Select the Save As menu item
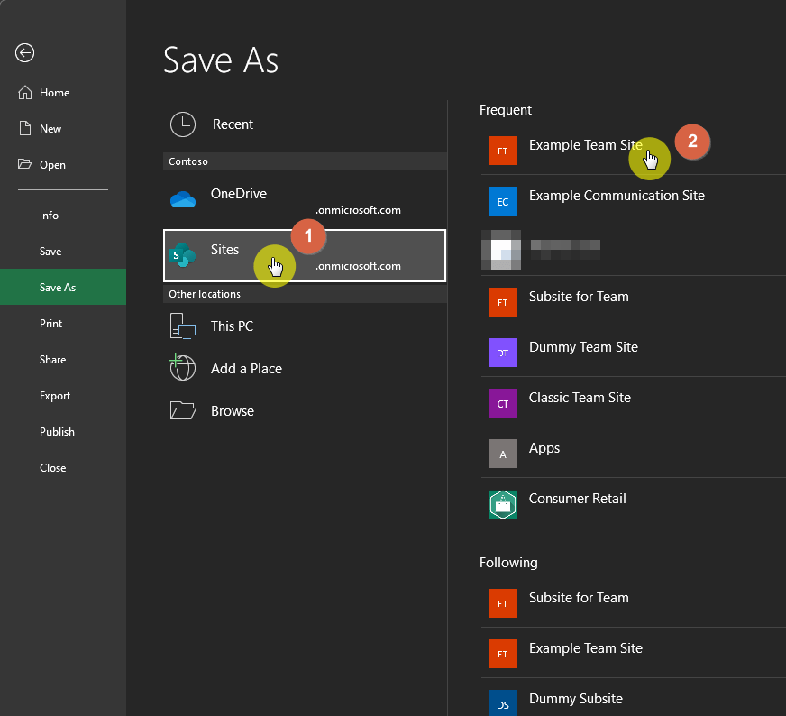This screenshot has height=716, width=786. (63, 288)
